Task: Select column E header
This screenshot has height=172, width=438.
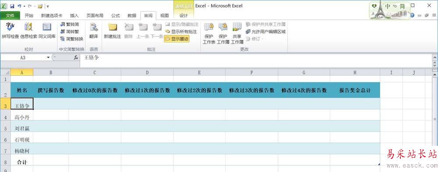Action: point(199,72)
